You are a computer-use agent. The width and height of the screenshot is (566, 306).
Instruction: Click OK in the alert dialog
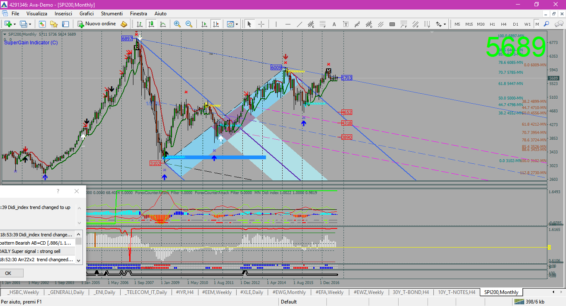tap(8, 273)
